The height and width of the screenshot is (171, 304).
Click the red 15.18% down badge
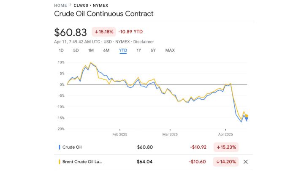coord(103,32)
